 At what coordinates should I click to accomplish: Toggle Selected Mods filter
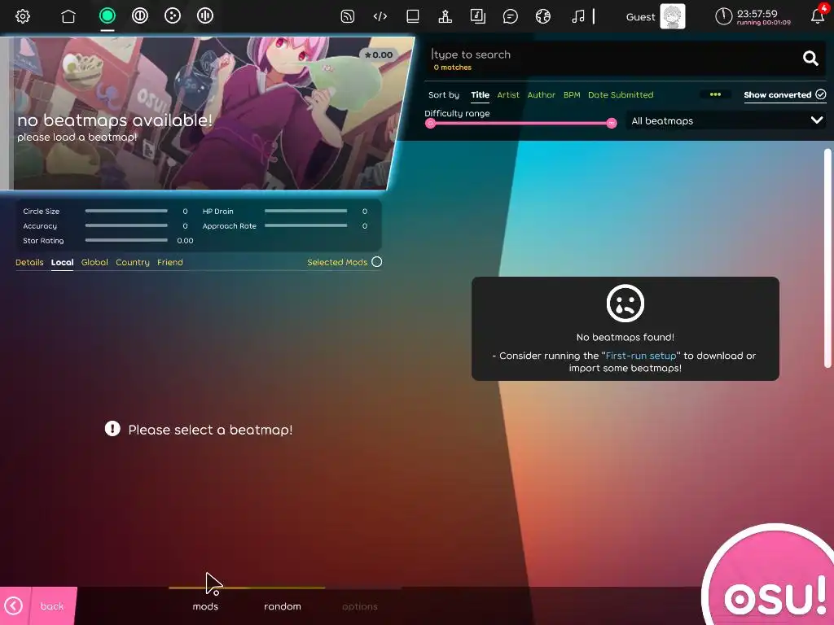[x=345, y=262]
